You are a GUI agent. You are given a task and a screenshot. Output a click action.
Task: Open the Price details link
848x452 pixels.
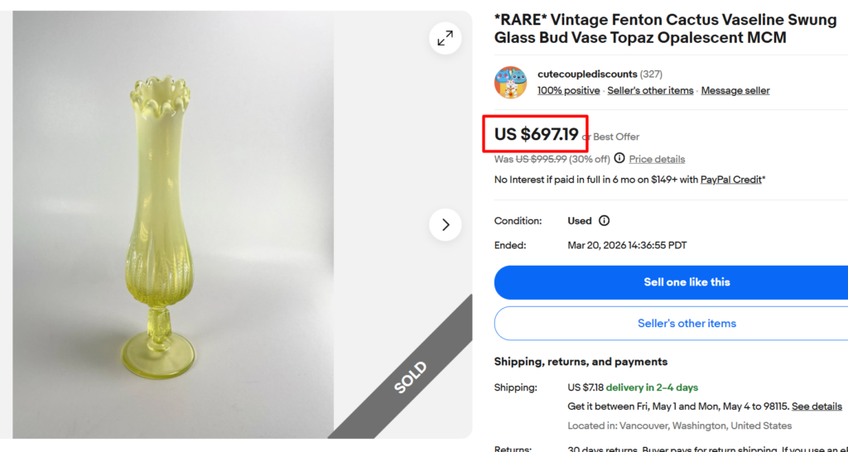(657, 159)
